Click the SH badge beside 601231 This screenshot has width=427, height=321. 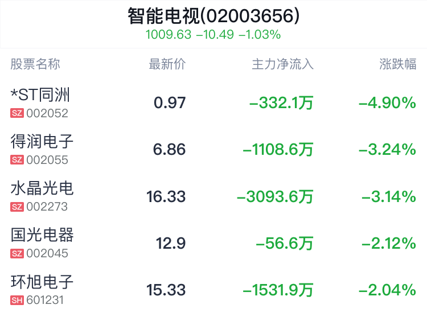tap(17, 301)
